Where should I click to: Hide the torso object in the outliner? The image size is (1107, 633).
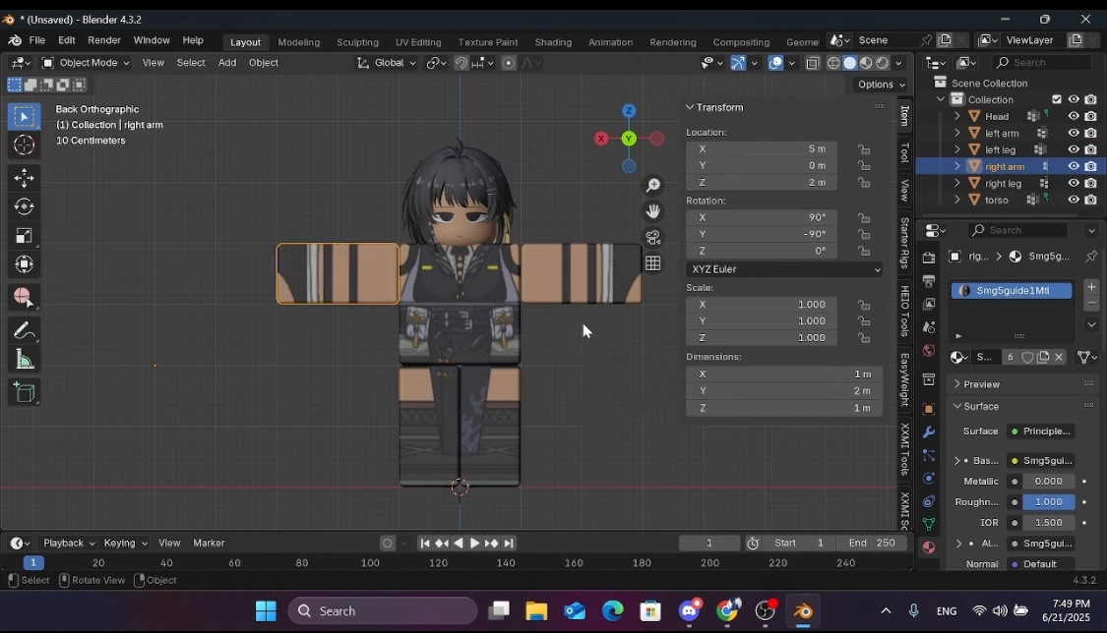click(x=1074, y=200)
